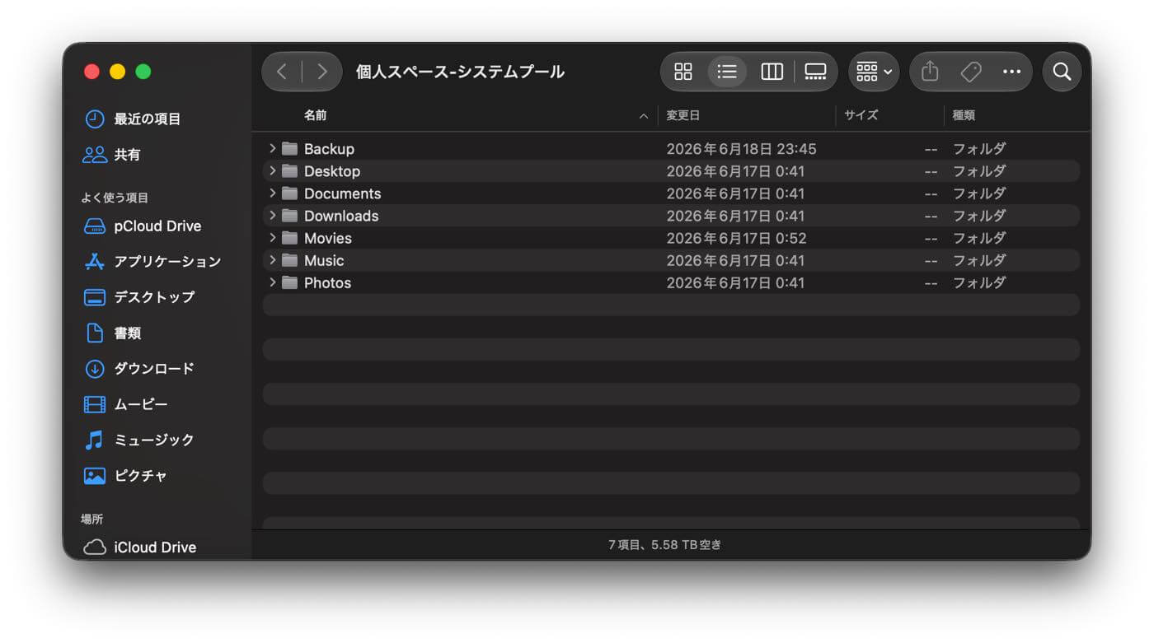The width and height of the screenshot is (1154, 643).
Task: Expand the Documents folder disclosure arrow
Action: click(x=272, y=193)
